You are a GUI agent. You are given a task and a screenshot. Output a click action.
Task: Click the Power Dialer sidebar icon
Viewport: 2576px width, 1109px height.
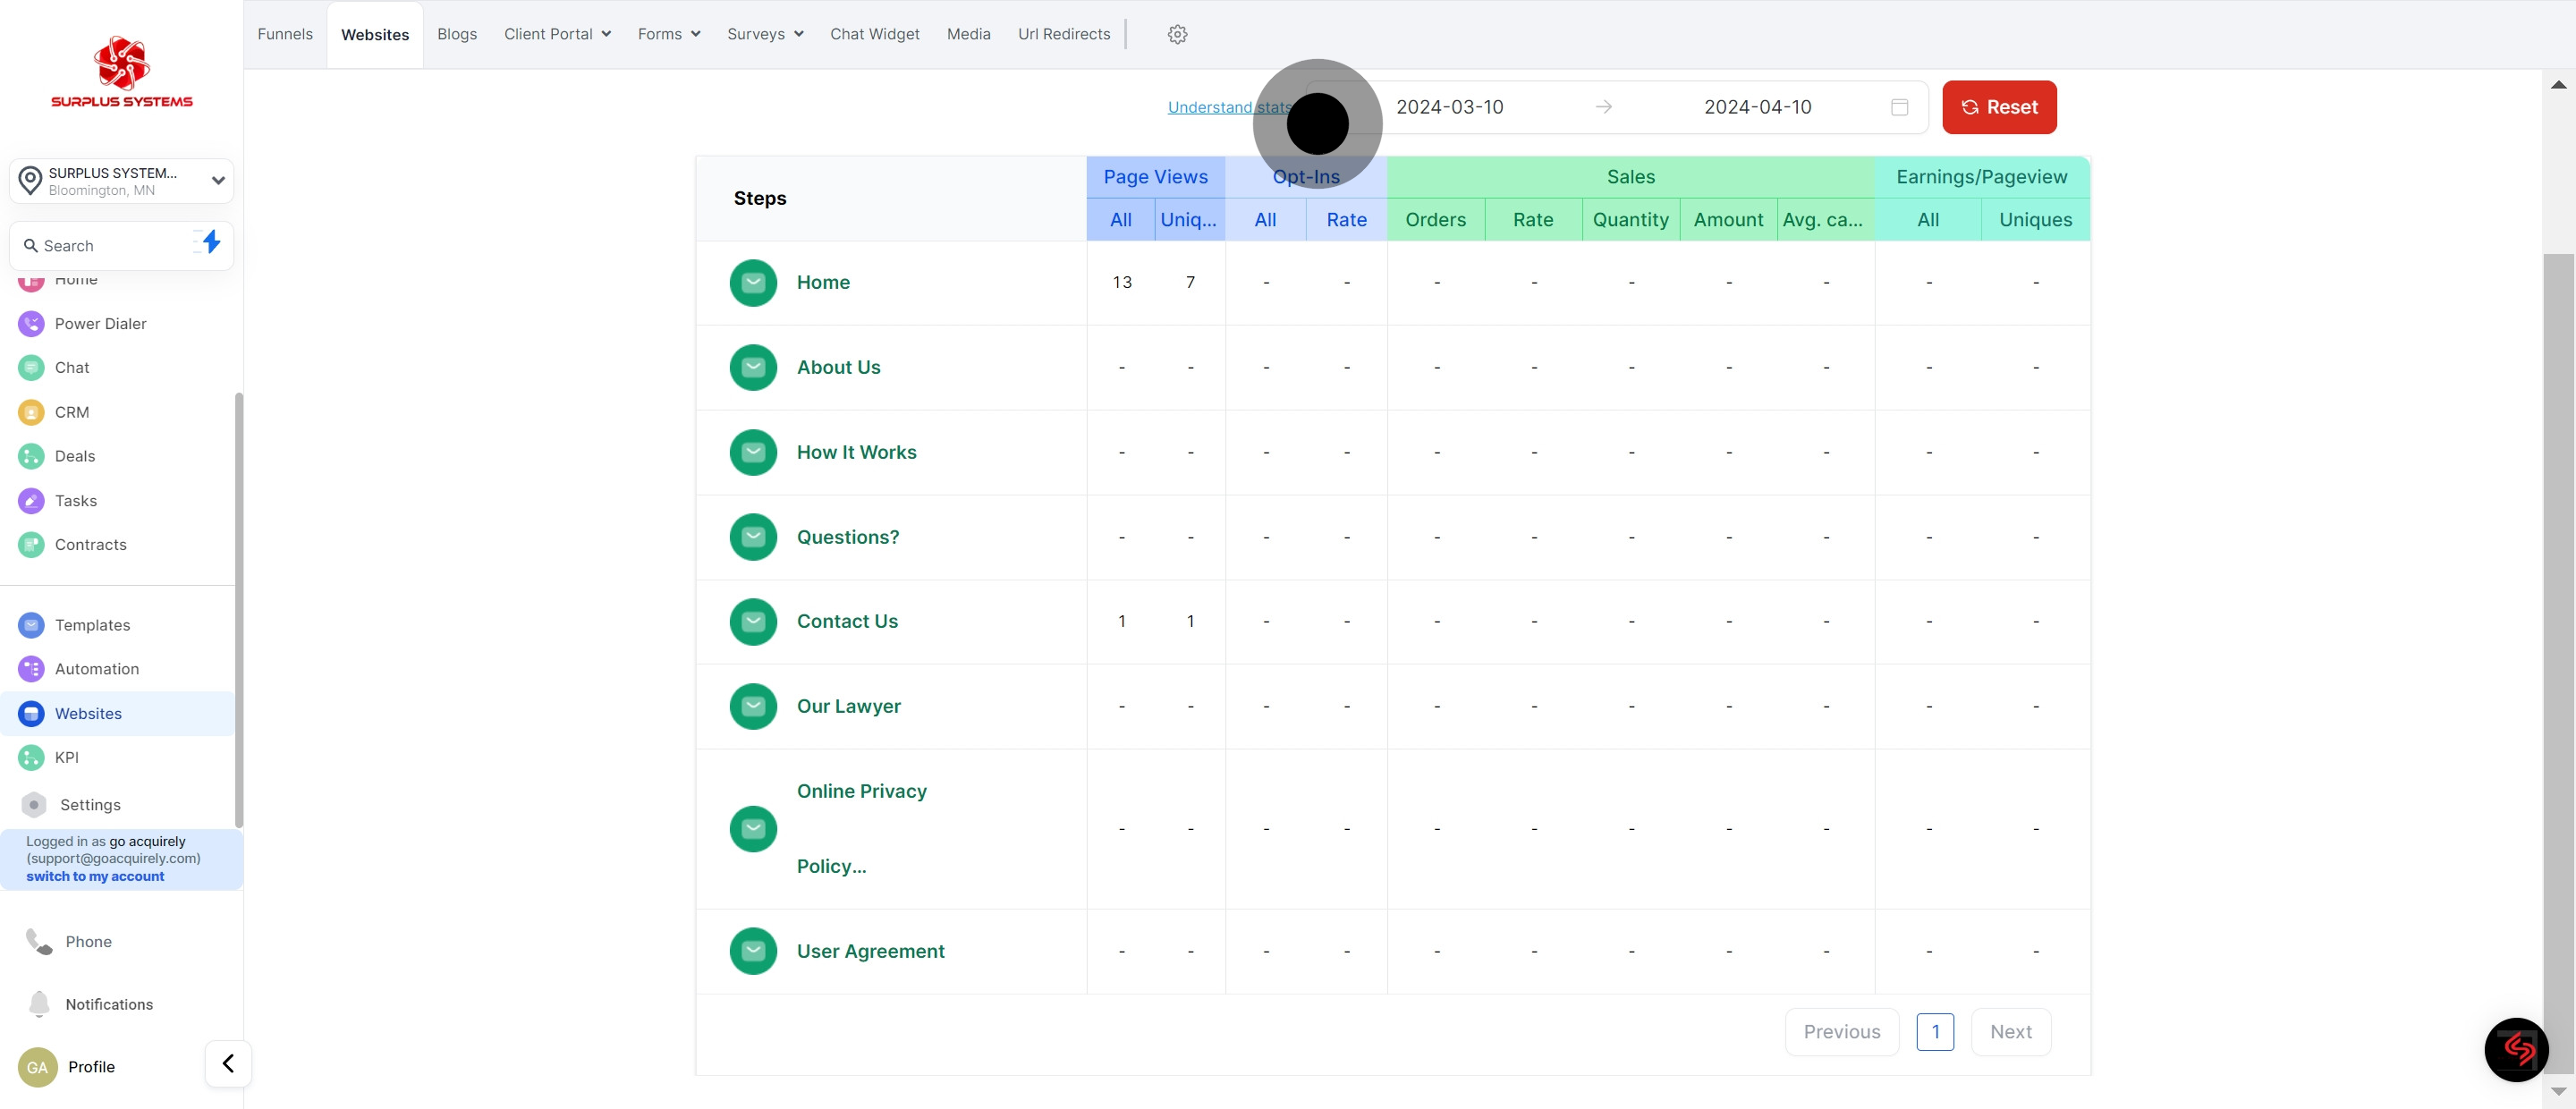[31, 324]
